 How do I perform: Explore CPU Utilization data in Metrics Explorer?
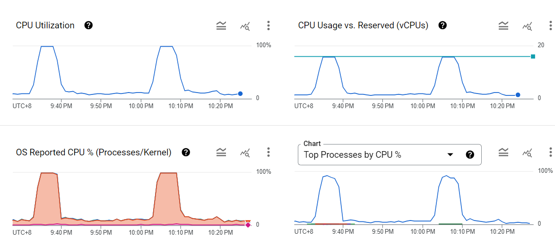[245, 26]
